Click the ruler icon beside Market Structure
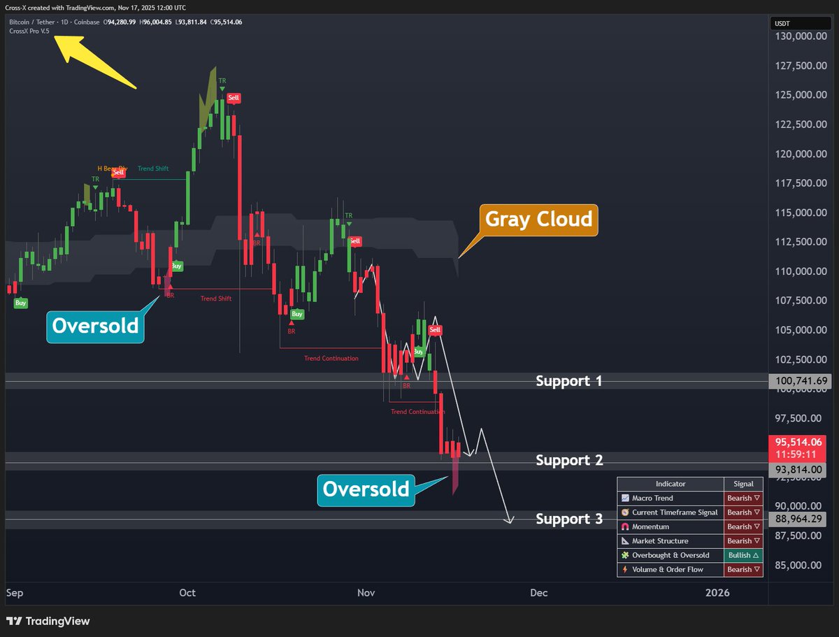This screenshot has width=839, height=637. click(625, 541)
